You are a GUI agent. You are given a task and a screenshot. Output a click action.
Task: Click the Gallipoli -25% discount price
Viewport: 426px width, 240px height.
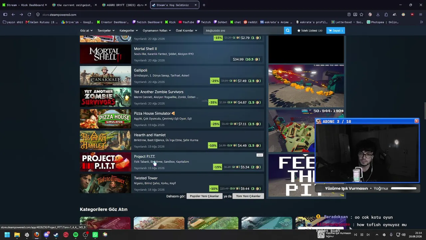point(236,81)
